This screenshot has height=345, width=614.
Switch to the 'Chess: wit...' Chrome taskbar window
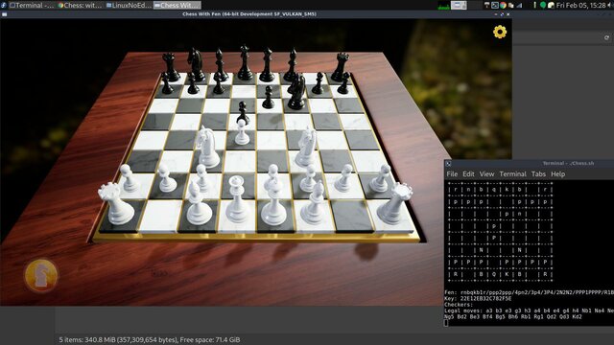[81, 5]
